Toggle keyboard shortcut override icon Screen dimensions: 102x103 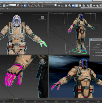[25, 5]
